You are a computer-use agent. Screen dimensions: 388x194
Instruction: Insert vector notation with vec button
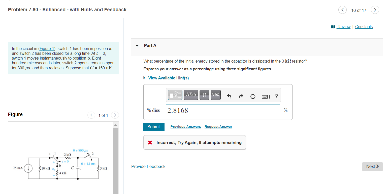[216, 95]
